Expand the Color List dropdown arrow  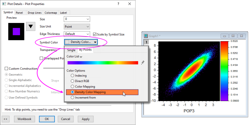coord(81,57)
